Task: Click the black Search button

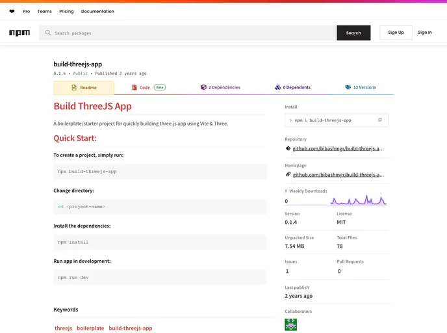Action: [353, 33]
